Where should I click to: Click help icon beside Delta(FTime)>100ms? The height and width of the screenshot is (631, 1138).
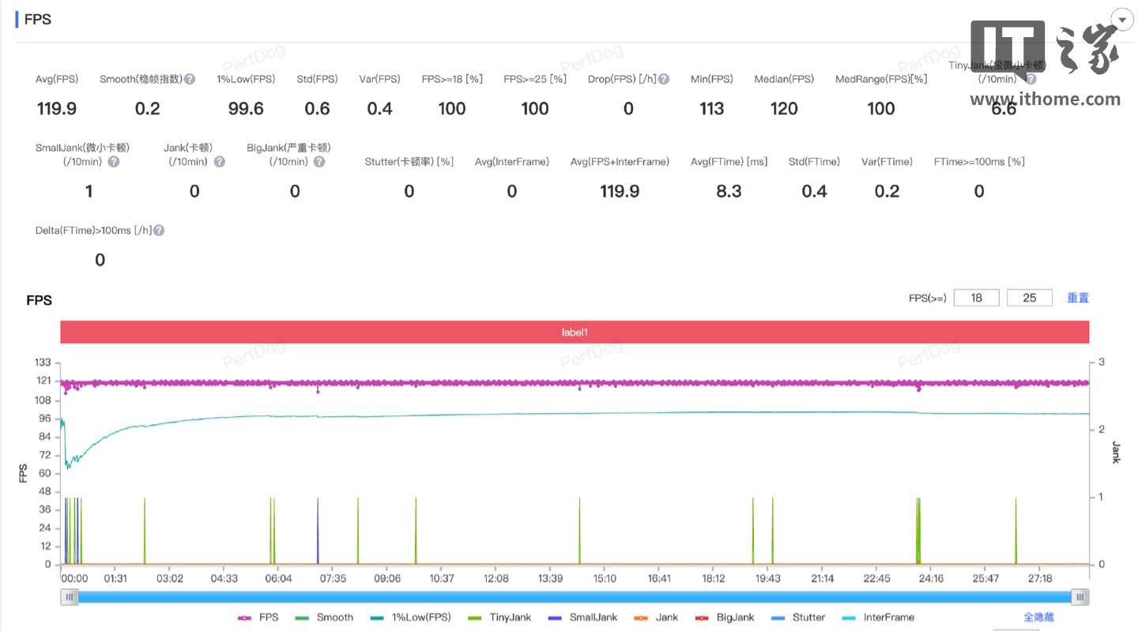159,231
